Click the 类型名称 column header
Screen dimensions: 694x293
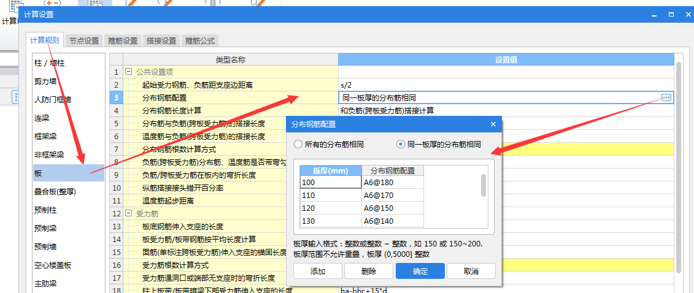coord(231,59)
